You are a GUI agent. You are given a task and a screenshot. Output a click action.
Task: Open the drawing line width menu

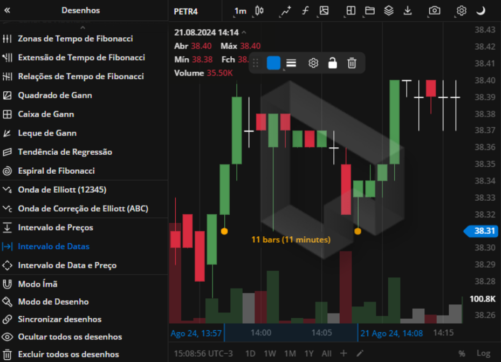(x=291, y=63)
